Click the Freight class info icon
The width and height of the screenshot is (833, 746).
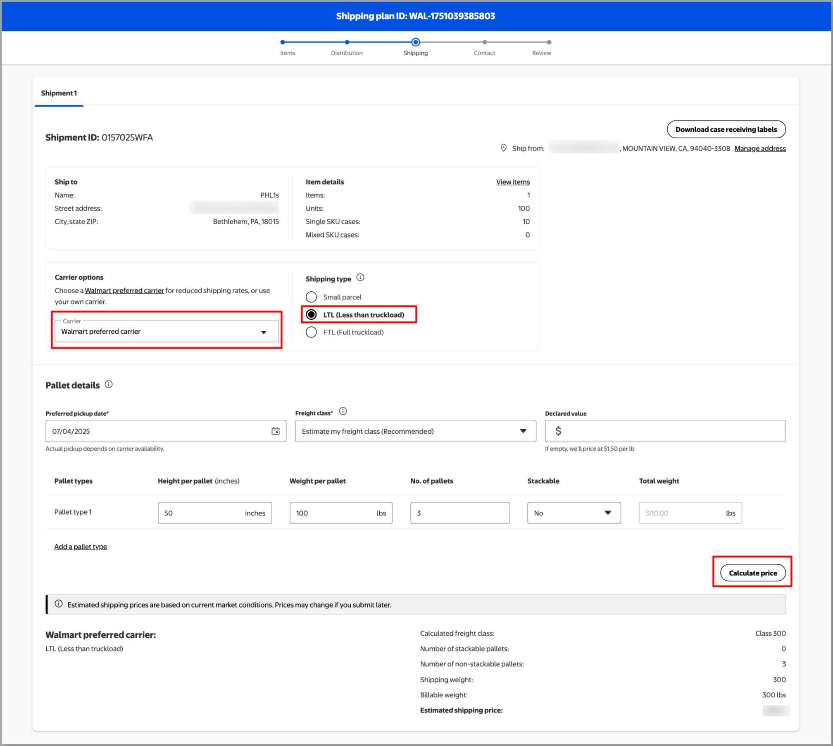(x=343, y=411)
